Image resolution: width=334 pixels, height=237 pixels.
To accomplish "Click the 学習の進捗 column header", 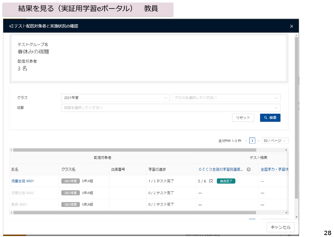I will [x=157, y=169].
